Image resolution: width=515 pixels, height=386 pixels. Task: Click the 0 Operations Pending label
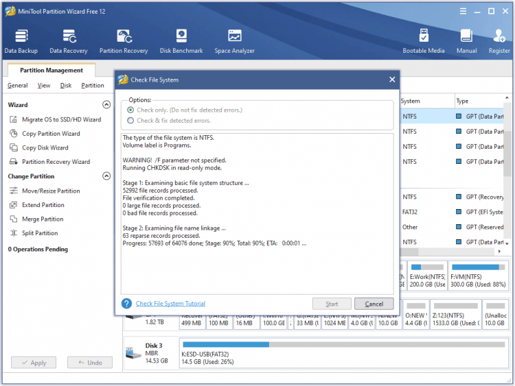tap(38, 250)
